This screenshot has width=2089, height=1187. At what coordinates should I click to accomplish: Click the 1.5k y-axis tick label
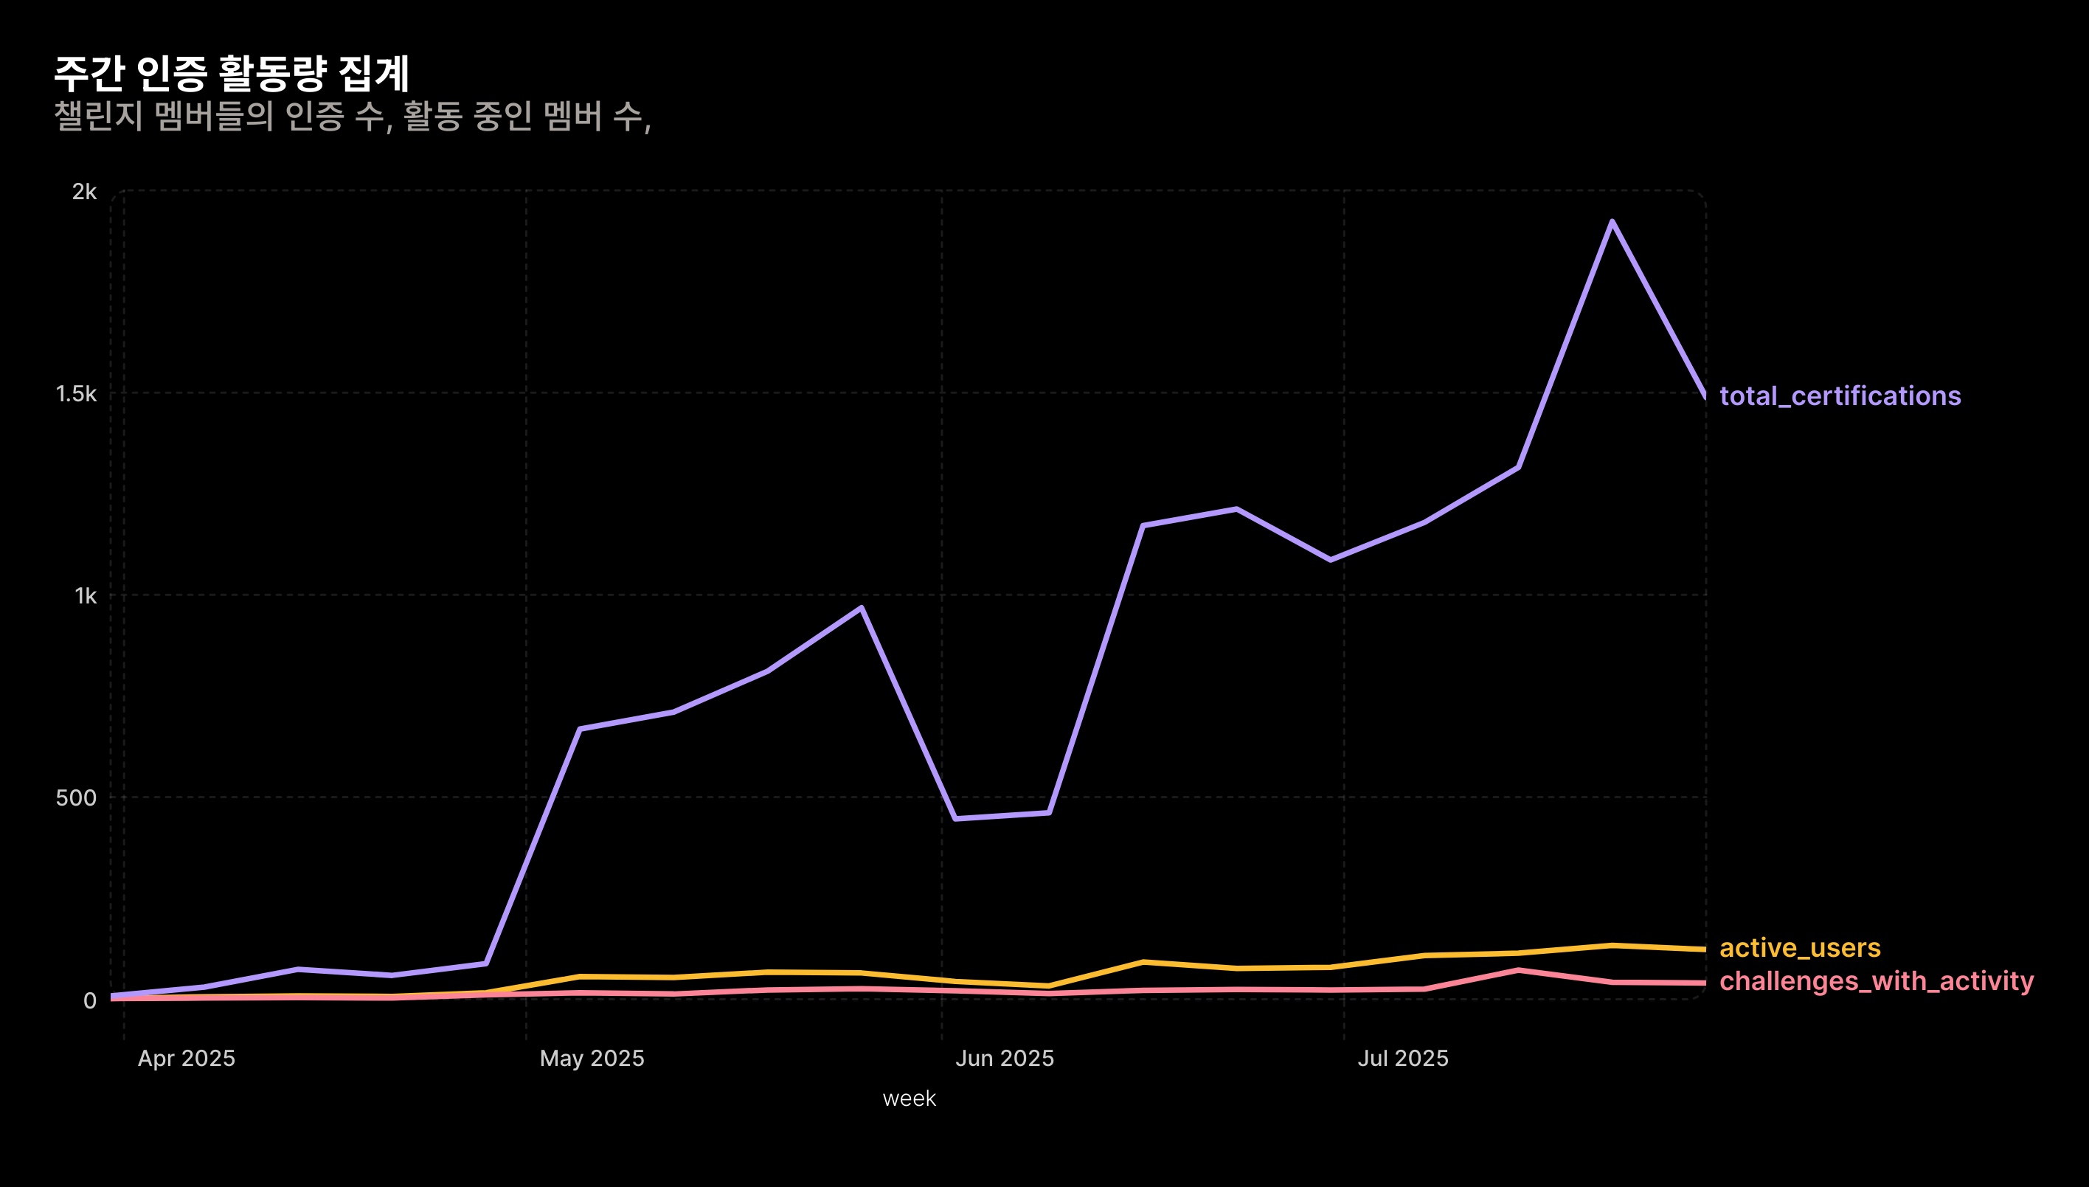(x=76, y=394)
